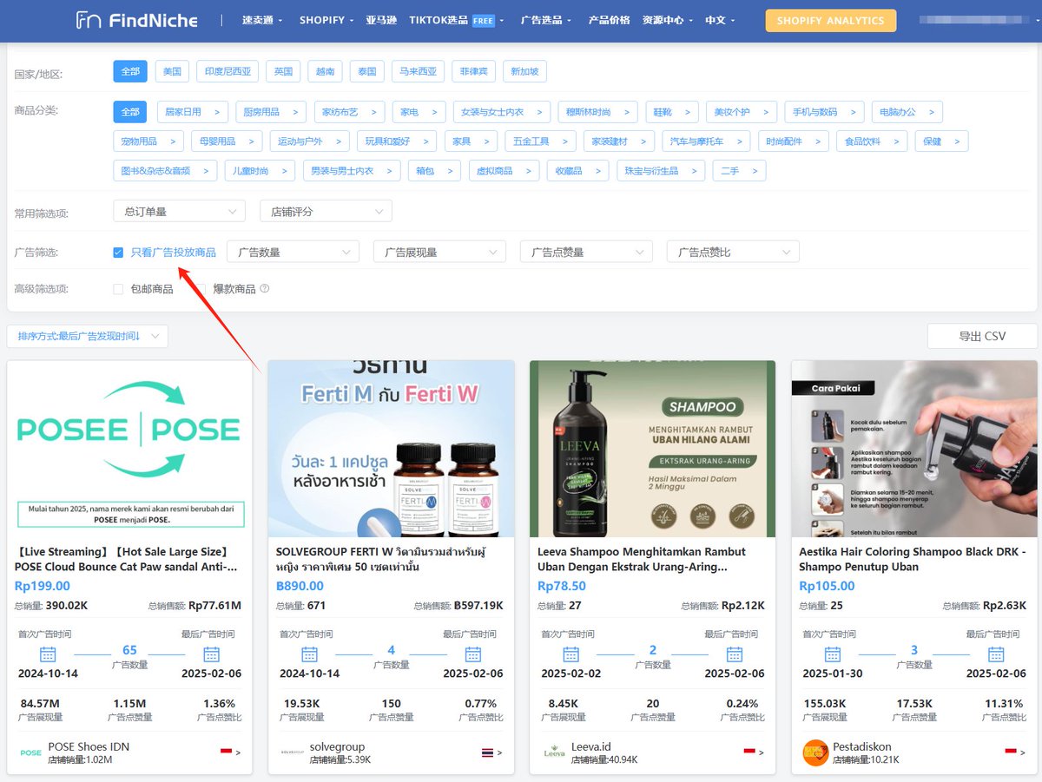This screenshot has height=782, width=1042.
Task: Open the 资源中心 menu
Action: 668,20
